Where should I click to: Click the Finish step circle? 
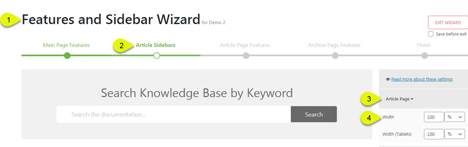click(x=424, y=56)
